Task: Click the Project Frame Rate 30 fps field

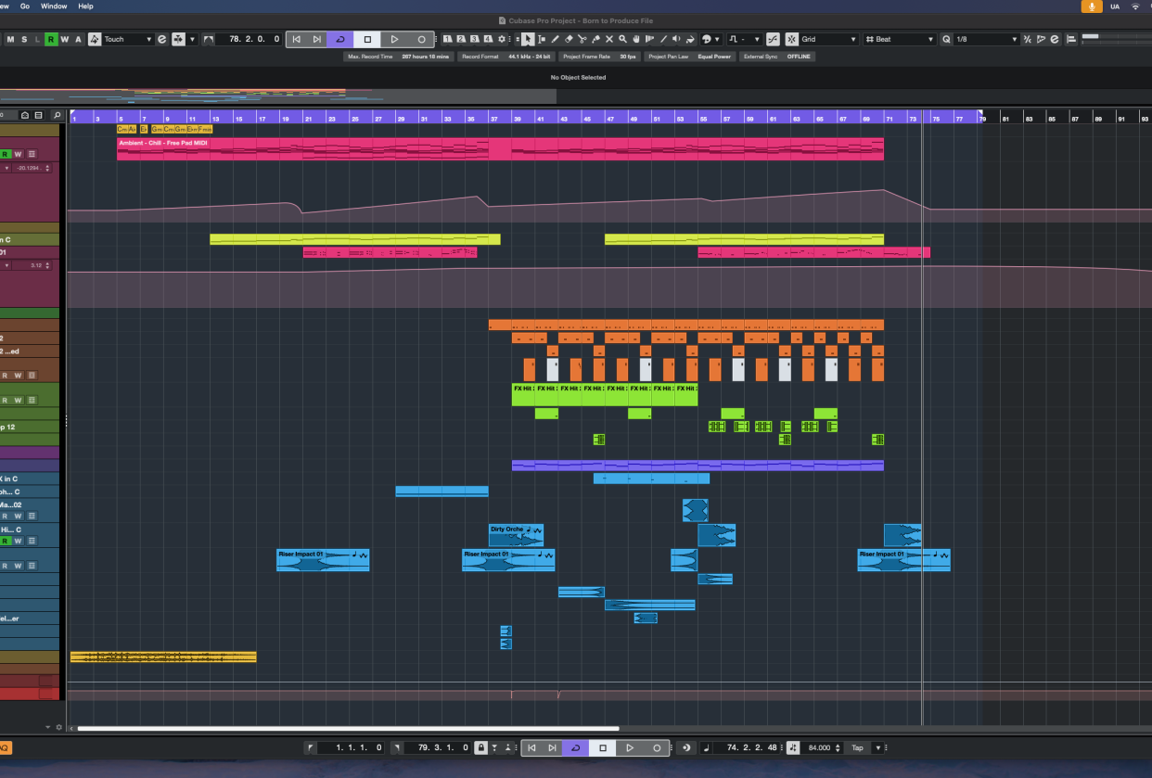Action: [599, 57]
